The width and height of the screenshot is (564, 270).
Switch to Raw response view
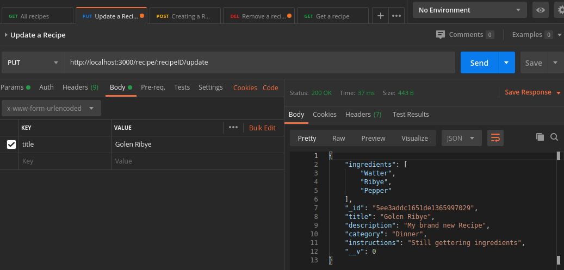pyautogui.click(x=338, y=138)
